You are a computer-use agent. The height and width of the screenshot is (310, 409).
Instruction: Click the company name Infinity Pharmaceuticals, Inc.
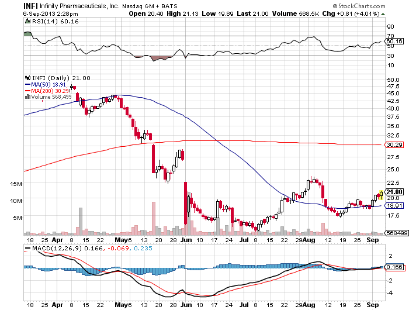tap(80, 6)
